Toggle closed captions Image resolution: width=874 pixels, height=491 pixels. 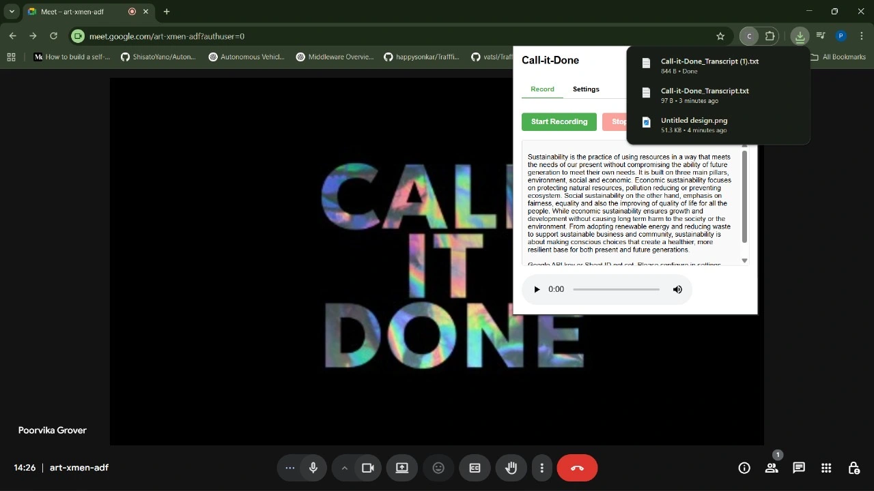475,468
